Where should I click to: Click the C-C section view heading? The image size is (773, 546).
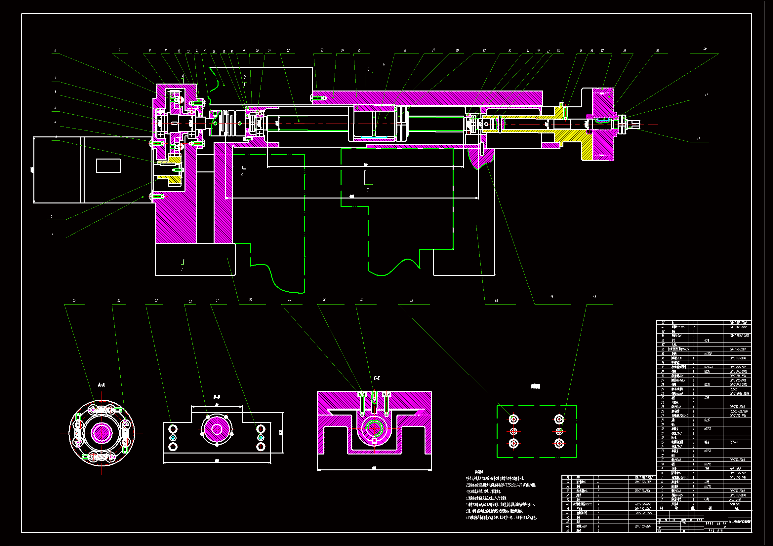377,378
